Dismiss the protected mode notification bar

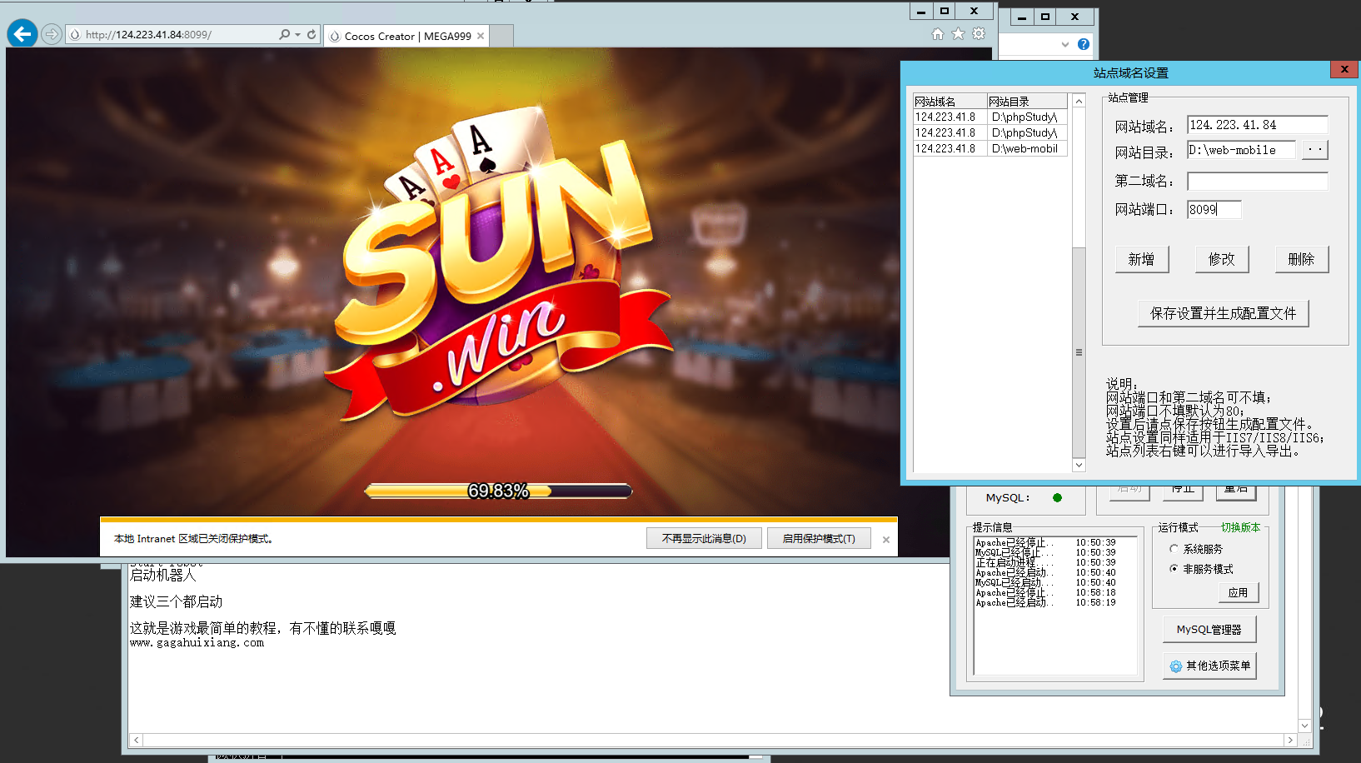[x=886, y=540]
